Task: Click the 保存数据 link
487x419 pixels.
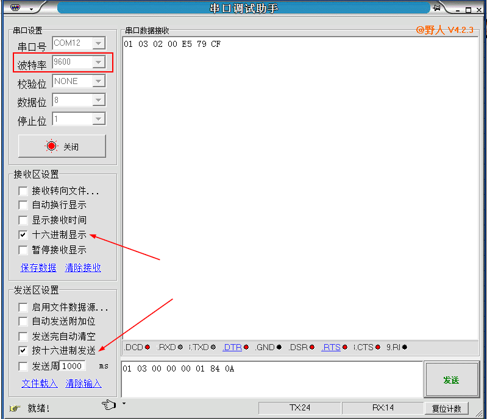Action: click(x=38, y=267)
